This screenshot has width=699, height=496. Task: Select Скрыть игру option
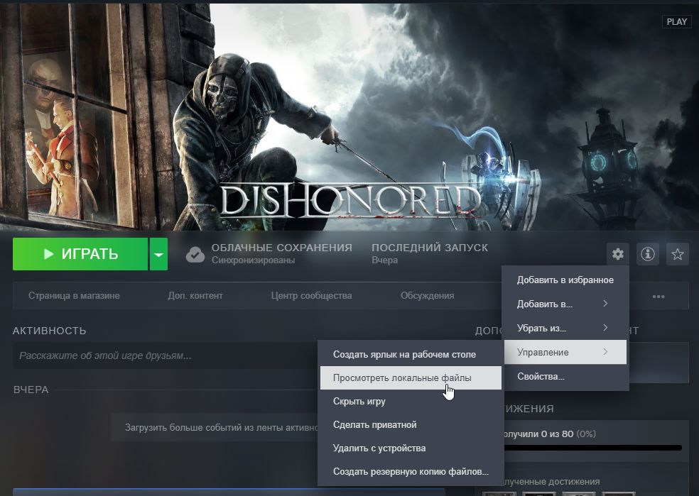[411, 401]
